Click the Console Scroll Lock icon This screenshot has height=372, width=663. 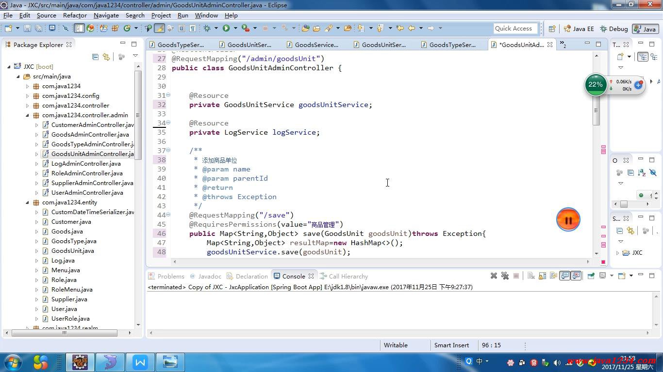[542, 276]
